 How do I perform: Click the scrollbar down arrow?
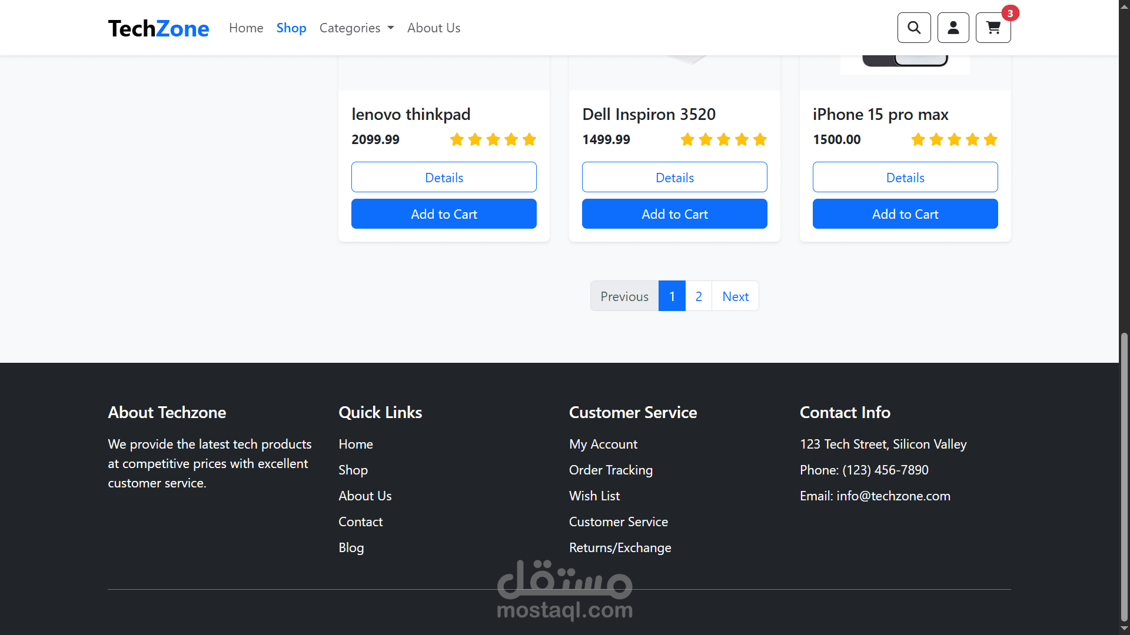[1125, 629]
